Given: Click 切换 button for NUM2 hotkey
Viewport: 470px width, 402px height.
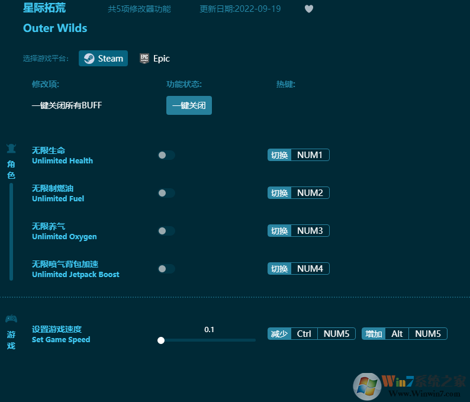Looking at the screenshot, I should [279, 193].
